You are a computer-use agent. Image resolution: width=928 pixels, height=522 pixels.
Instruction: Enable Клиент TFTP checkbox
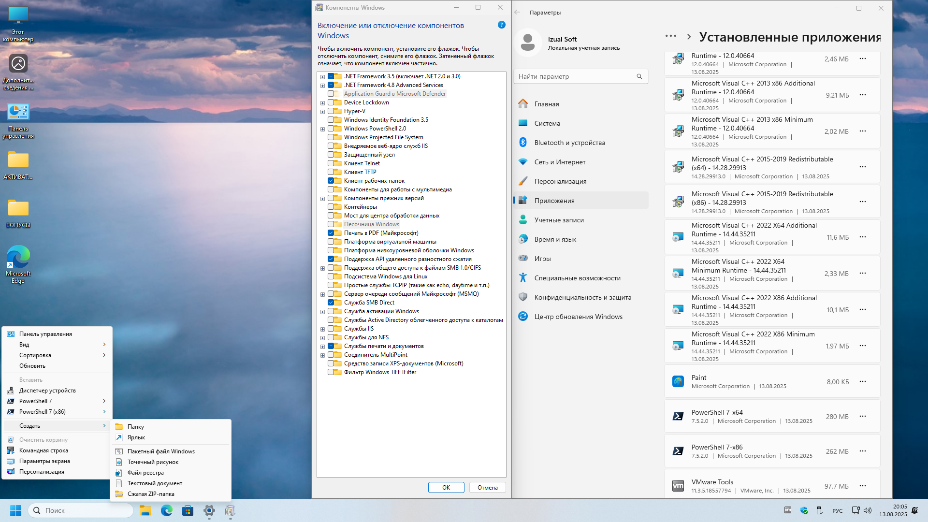tap(331, 172)
